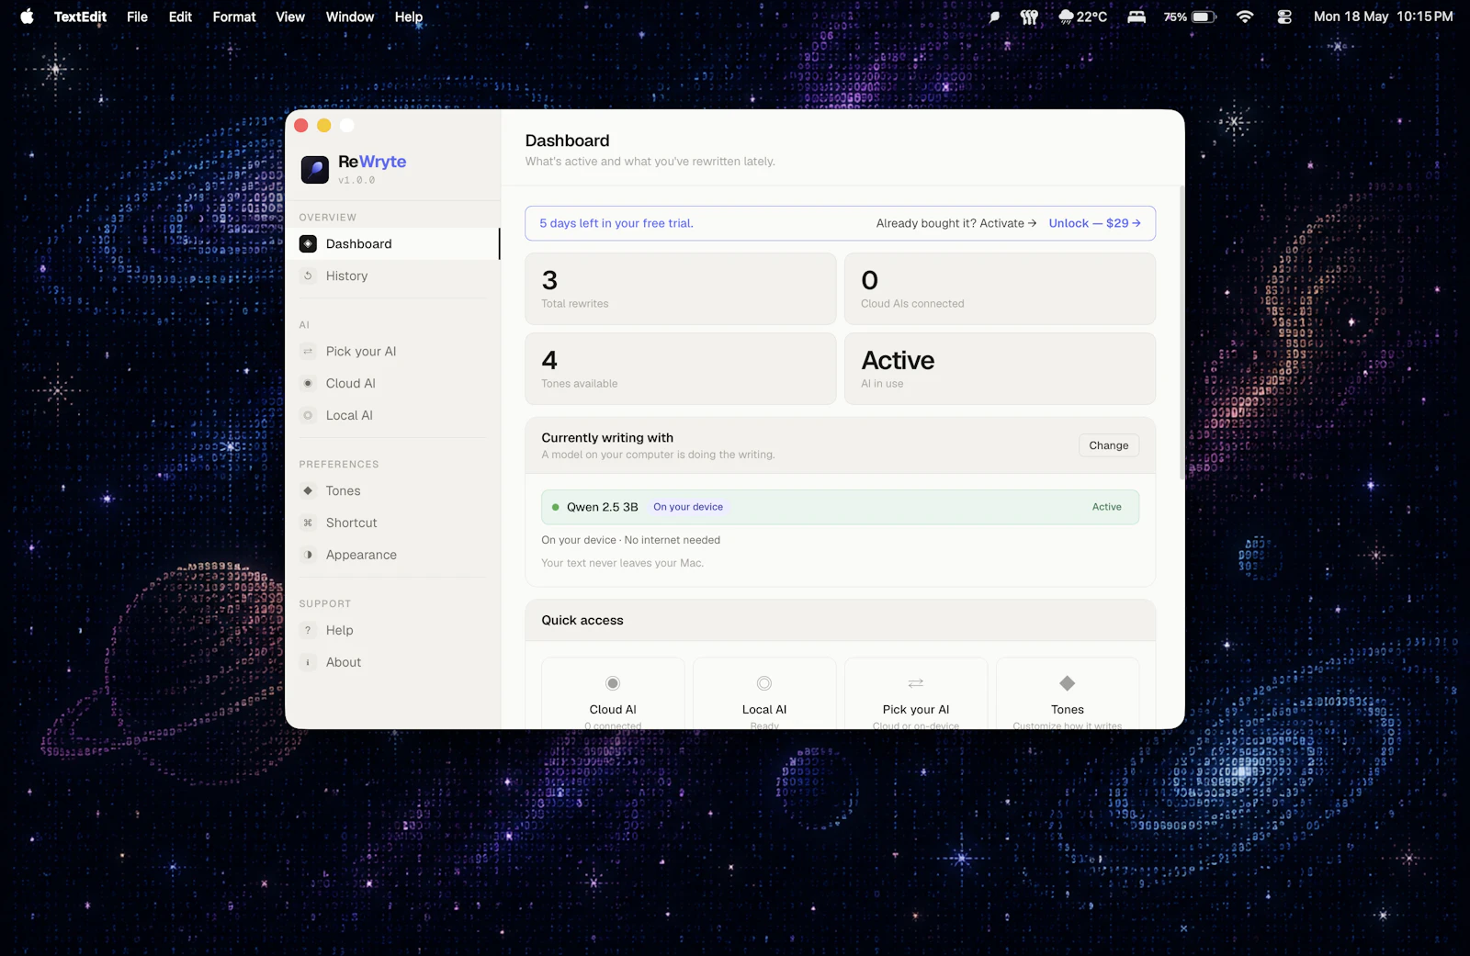Click the bed-shaped menu bar icon
Image resolution: width=1470 pixels, height=956 pixels.
click(x=1136, y=17)
